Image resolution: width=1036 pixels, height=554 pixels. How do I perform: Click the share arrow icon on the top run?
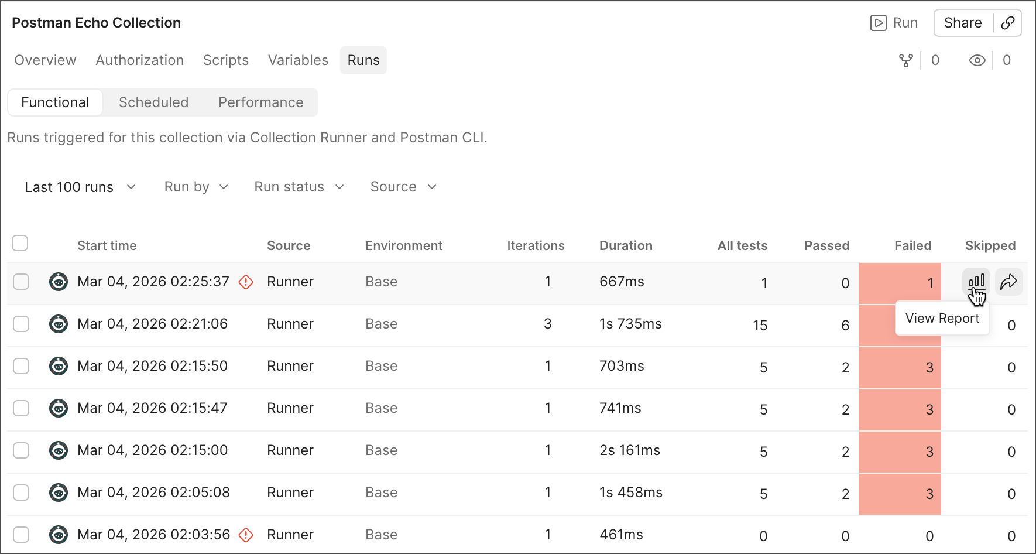click(1009, 282)
